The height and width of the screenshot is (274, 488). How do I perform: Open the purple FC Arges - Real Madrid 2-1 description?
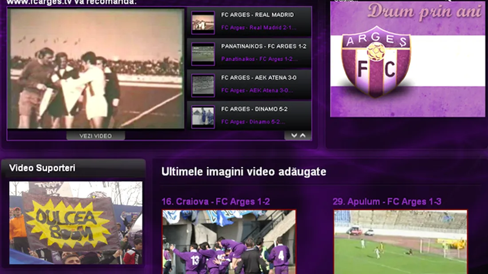tap(259, 27)
